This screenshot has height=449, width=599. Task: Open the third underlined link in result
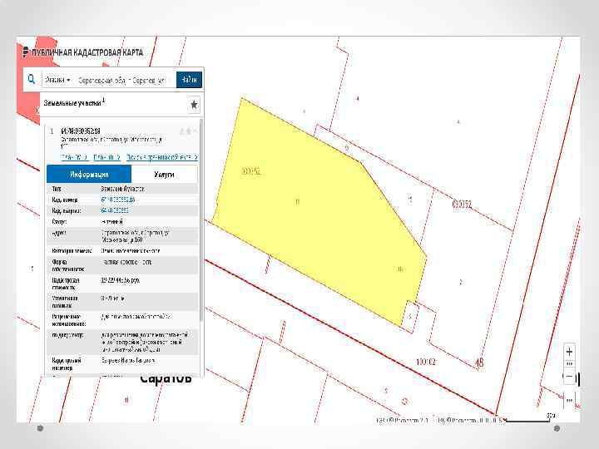pyautogui.click(x=162, y=157)
